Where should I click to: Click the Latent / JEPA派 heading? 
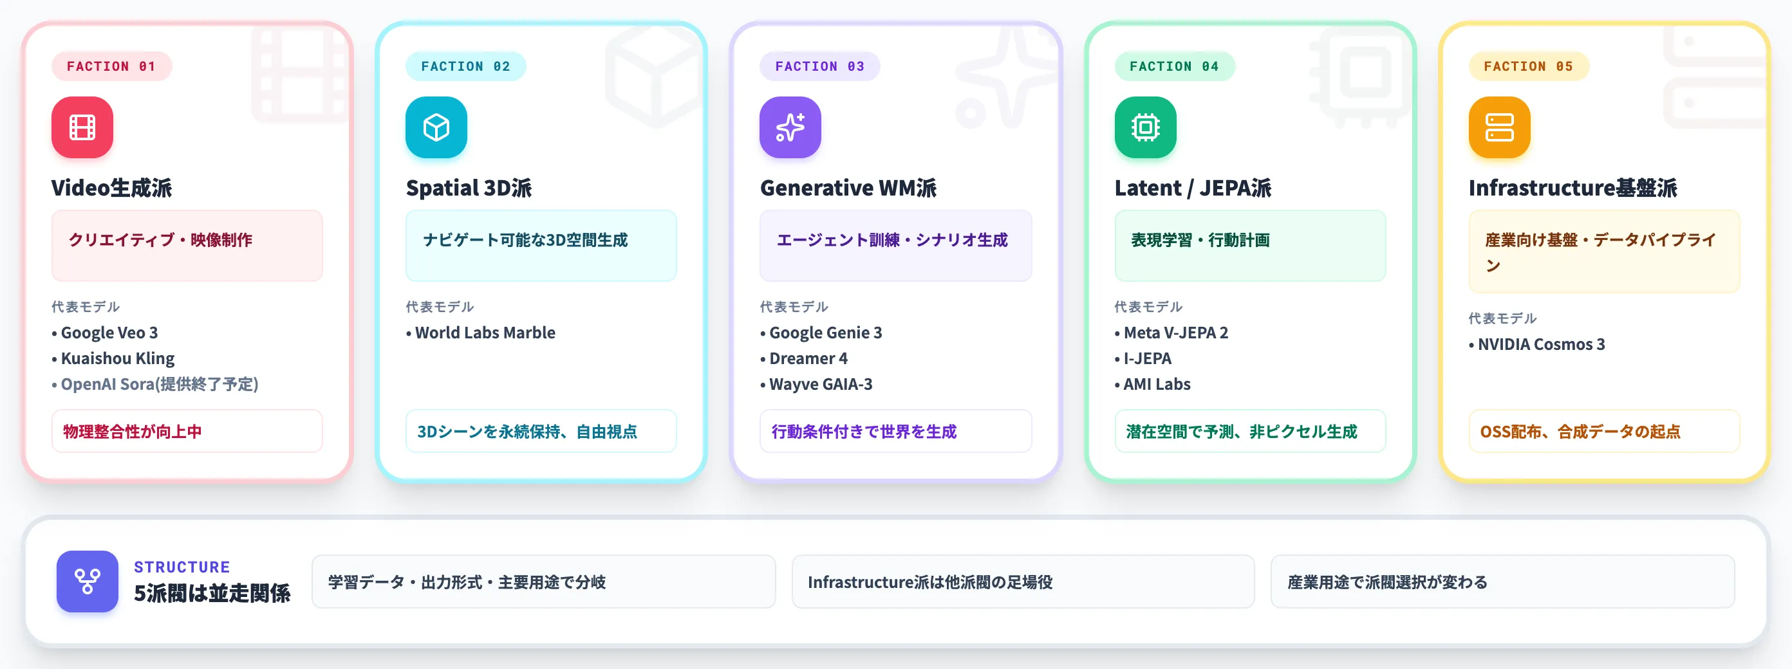[1192, 188]
